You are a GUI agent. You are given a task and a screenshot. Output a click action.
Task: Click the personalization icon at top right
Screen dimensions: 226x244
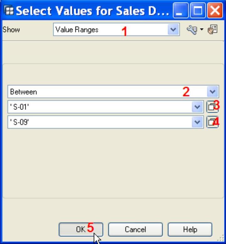tap(213, 30)
